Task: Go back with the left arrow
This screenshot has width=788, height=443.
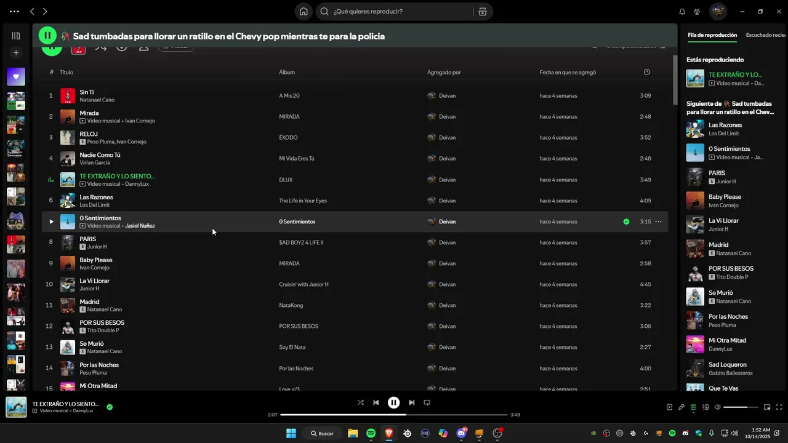Action: tap(32, 11)
